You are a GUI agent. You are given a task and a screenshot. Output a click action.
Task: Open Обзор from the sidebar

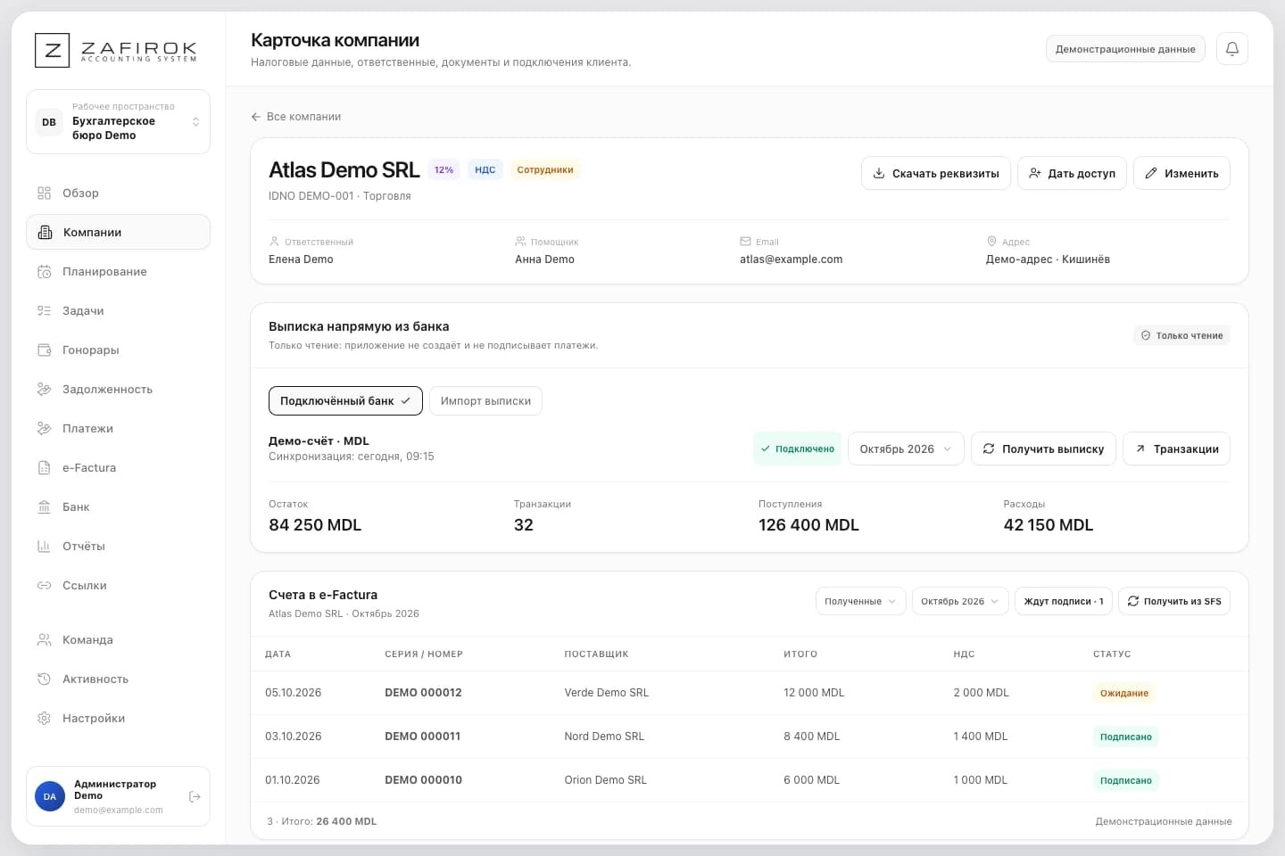click(118, 193)
